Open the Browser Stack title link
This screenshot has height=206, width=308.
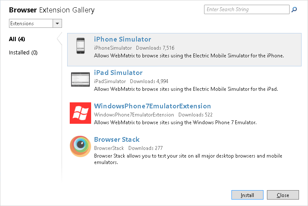tap(117, 140)
